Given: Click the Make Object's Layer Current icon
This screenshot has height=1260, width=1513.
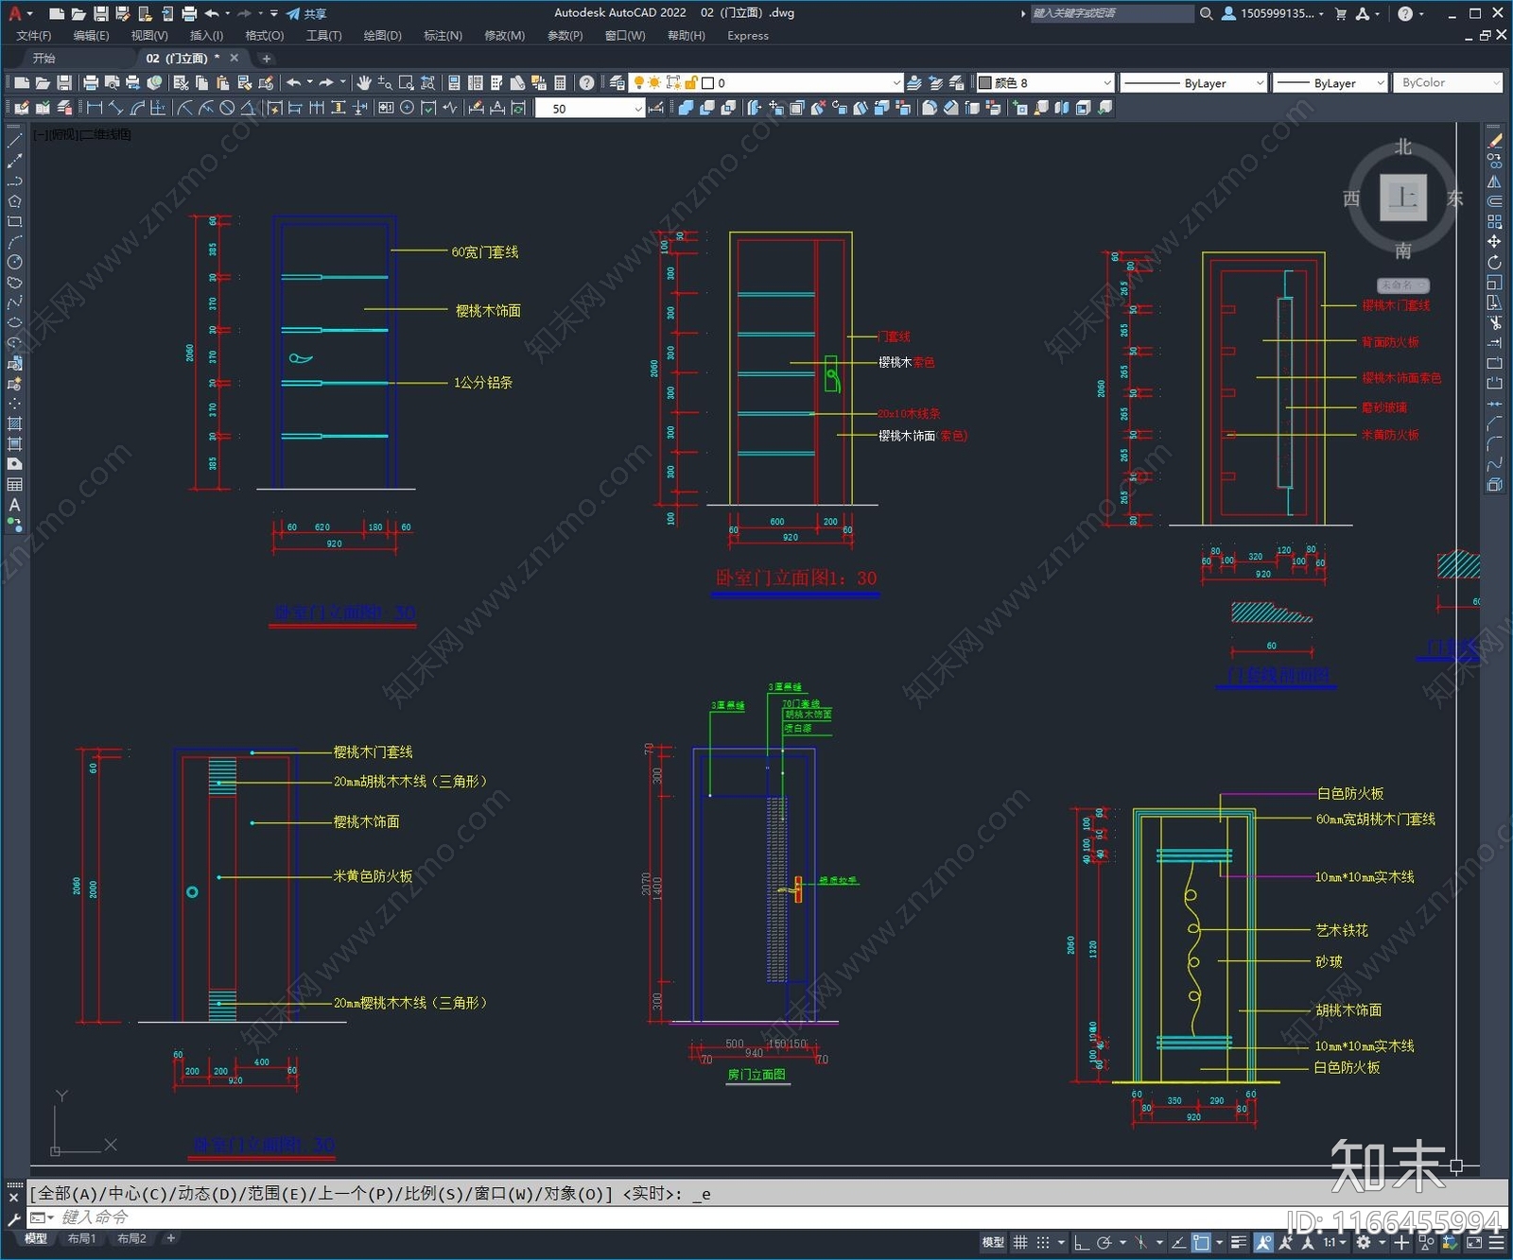Looking at the screenshot, I should (x=914, y=83).
